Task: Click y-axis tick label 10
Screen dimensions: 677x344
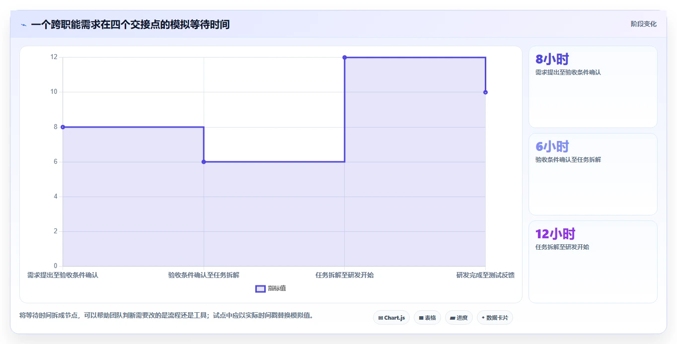Action: tap(54, 92)
